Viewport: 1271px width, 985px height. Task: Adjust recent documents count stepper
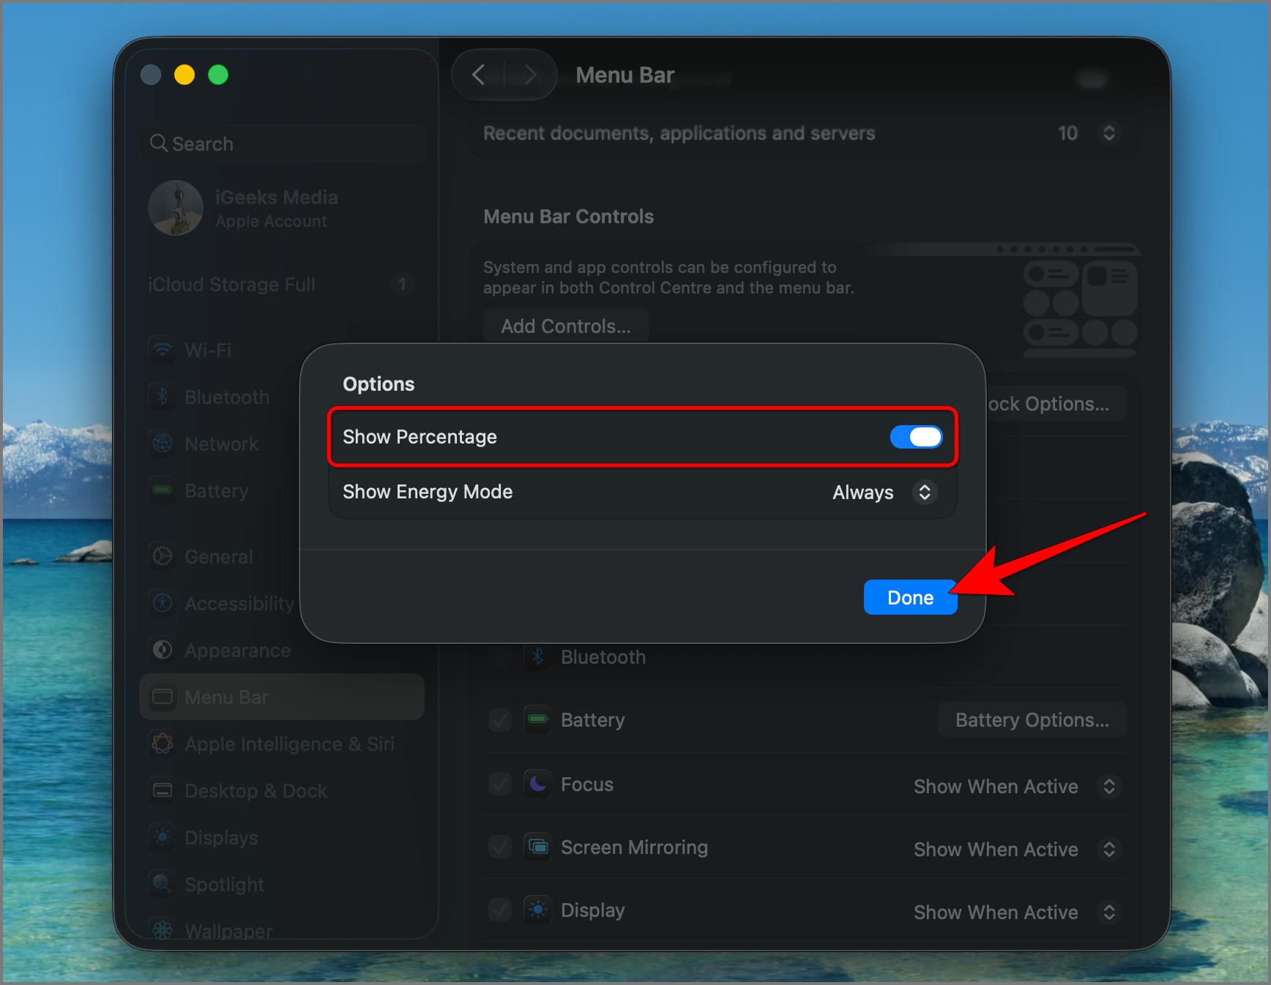click(x=1108, y=133)
